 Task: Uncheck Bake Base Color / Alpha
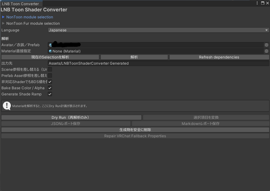click(x=50, y=88)
